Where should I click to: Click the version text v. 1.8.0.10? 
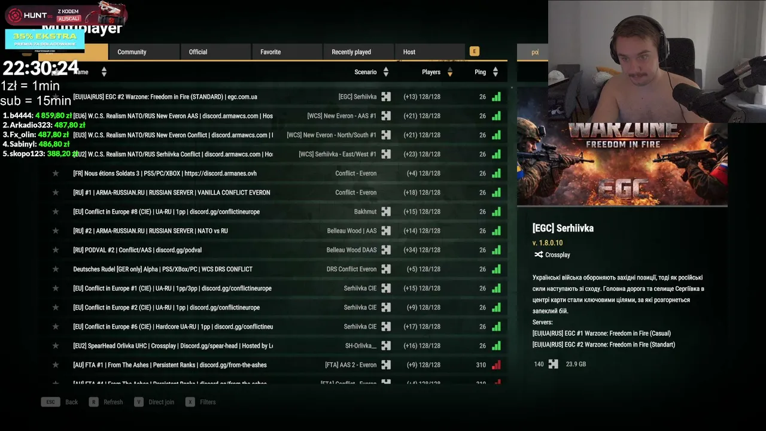tap(548, 243)
